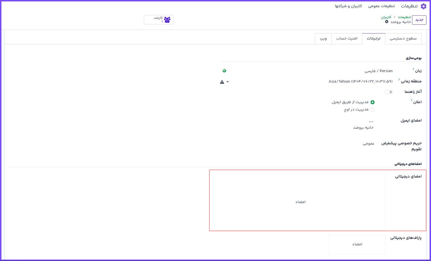Select the مدیریت از طریق ایمیل radio option
Viewport: 431px width, 261px height.
pos(373,102)
